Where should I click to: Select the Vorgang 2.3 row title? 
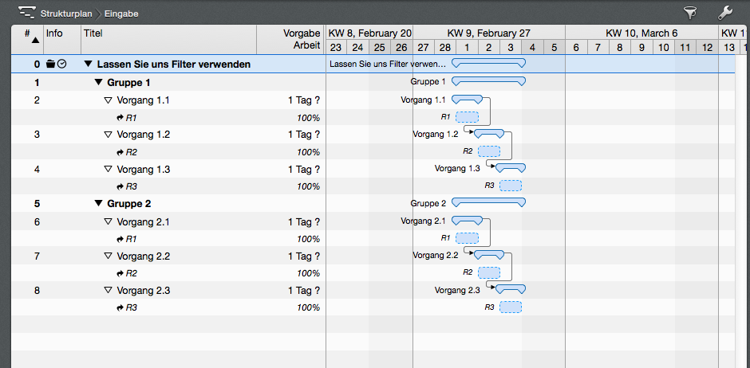tap(143, 291)
